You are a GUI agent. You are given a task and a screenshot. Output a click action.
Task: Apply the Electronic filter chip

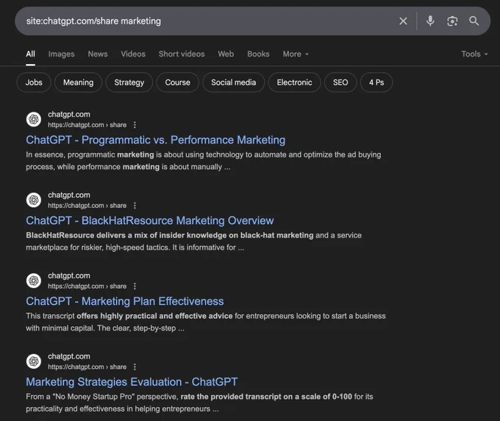click(x=294, y=82)
